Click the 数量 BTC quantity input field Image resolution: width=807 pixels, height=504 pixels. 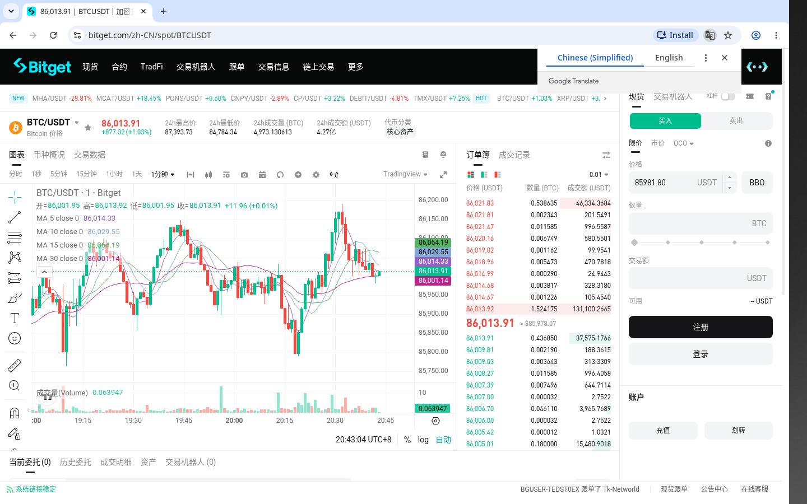coord(701,223)
